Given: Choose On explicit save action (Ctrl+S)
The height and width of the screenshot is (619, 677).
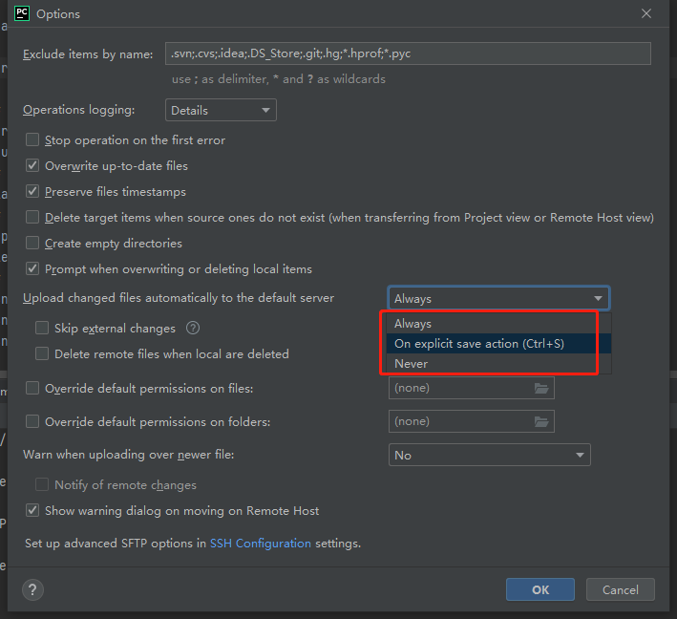Looking at the screenshot, I should [498, 343].
